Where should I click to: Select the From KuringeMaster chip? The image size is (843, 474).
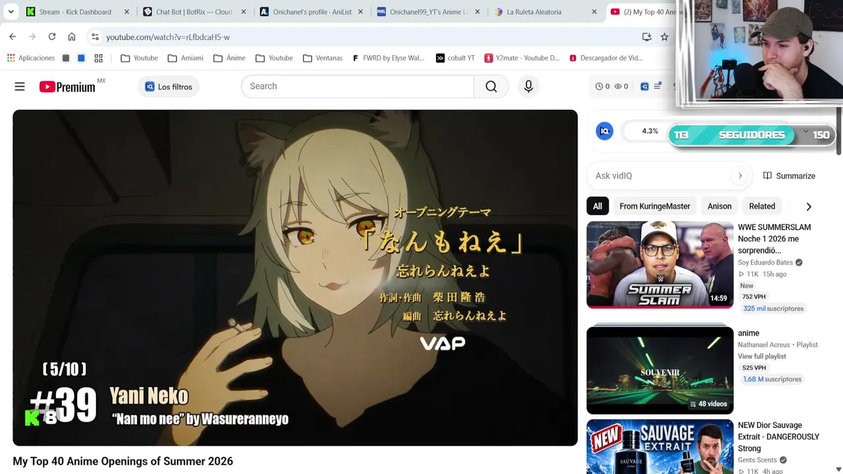tap(655, 206)
